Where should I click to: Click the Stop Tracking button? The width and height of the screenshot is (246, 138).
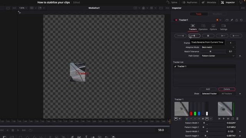[208, 36]
